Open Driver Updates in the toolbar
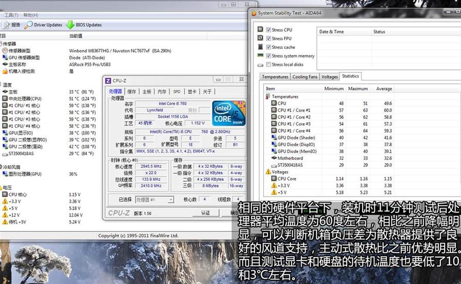This screenshot has height=284, width=461. click(43, 25)
